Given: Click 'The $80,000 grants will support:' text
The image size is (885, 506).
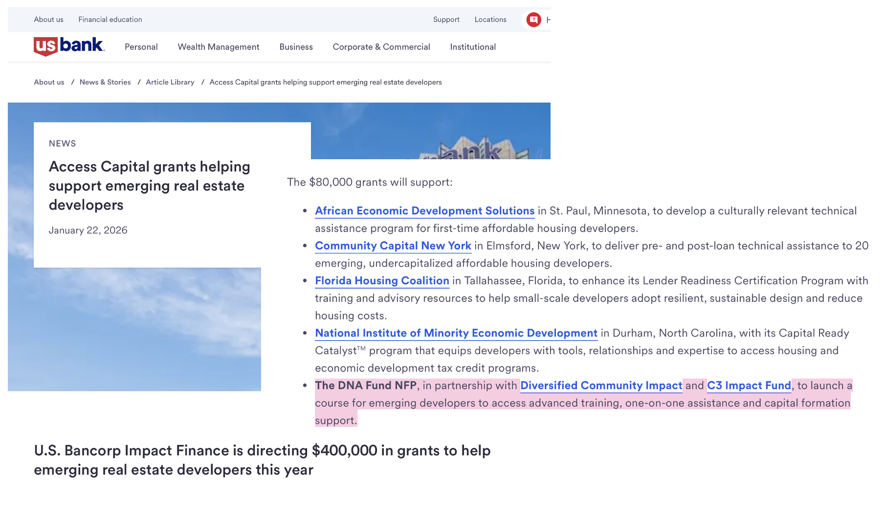Looking at the screenshot, I should coord(370,182).
